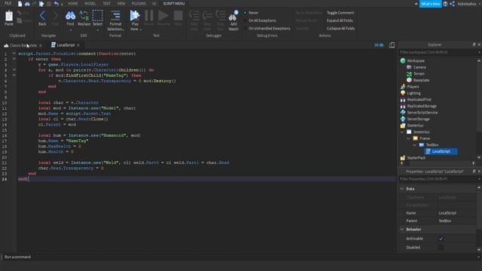482x271 pixels.
Task: Fold the if block at line 2
Action: (x=14, y=59)
